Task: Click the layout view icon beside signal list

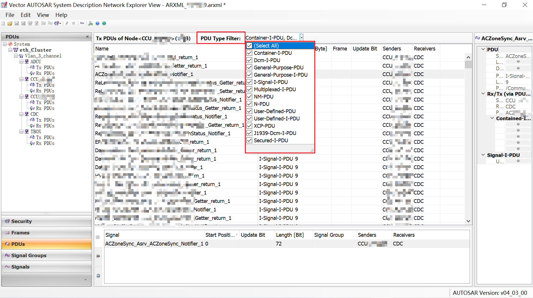Action: point(98,256)
